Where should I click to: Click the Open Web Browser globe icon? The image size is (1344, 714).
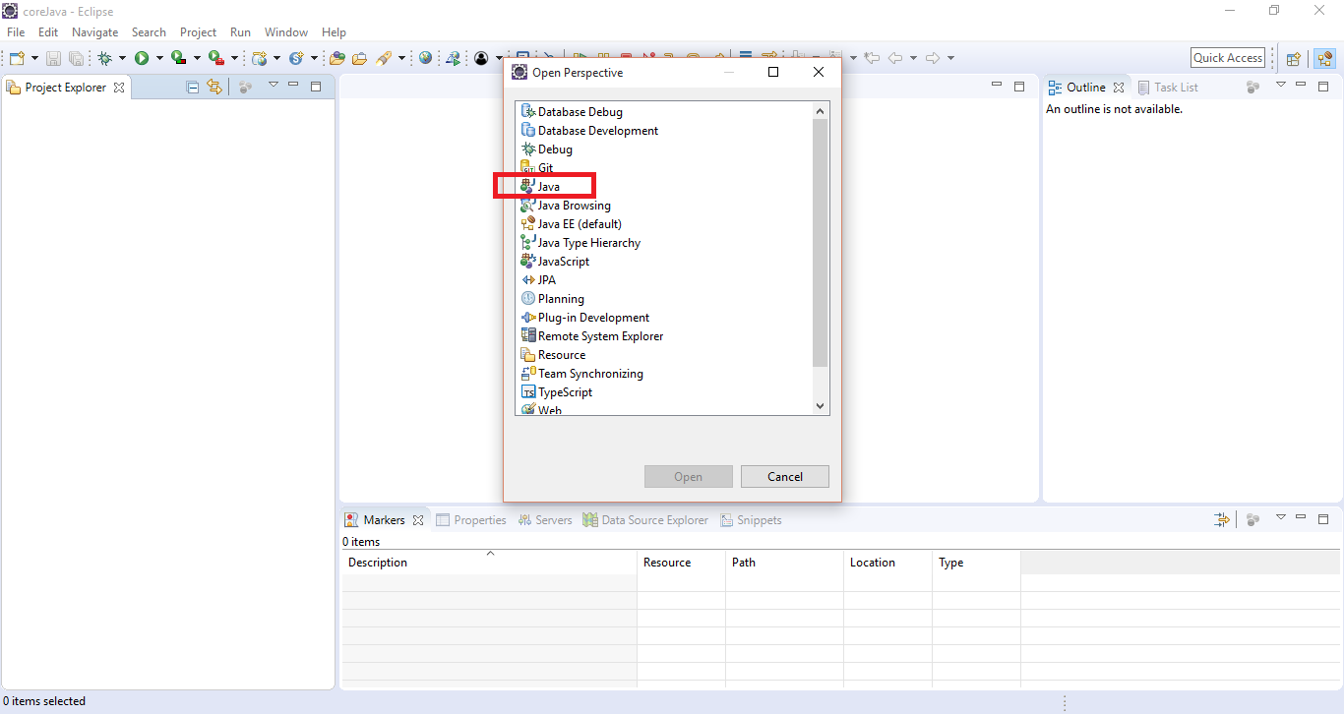[x=425, y=58]
